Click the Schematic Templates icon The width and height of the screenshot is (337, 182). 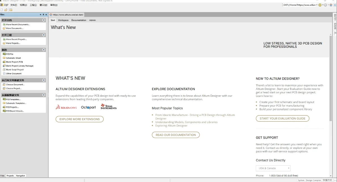(4, 103)
